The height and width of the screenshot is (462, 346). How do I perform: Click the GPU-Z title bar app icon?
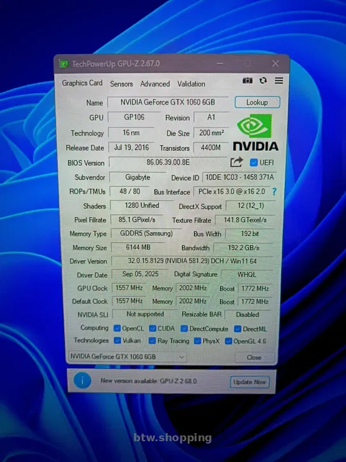point(63,64)
